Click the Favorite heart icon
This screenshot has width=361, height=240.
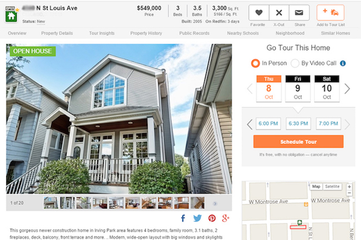[259, 13]
